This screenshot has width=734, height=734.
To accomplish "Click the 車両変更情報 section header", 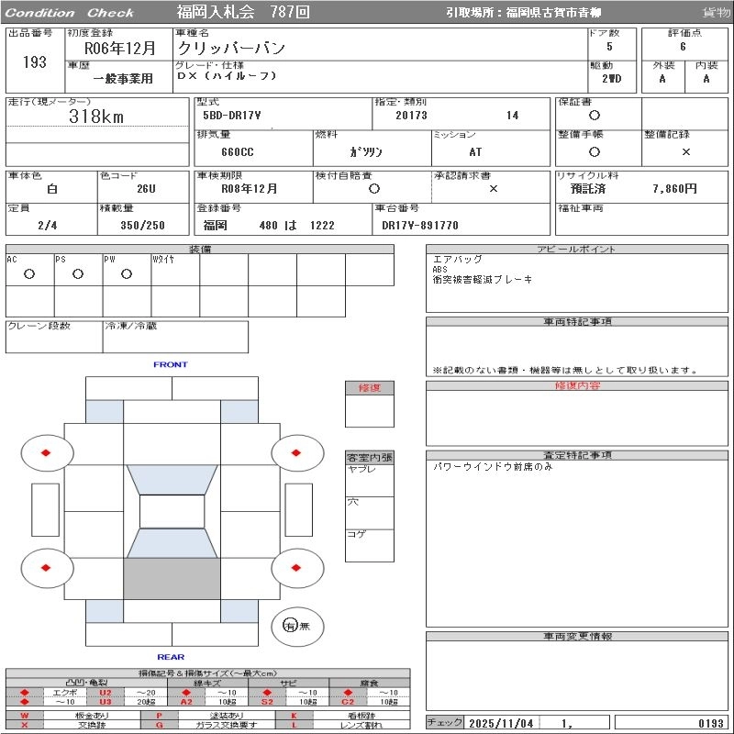I will coord(577,636).
